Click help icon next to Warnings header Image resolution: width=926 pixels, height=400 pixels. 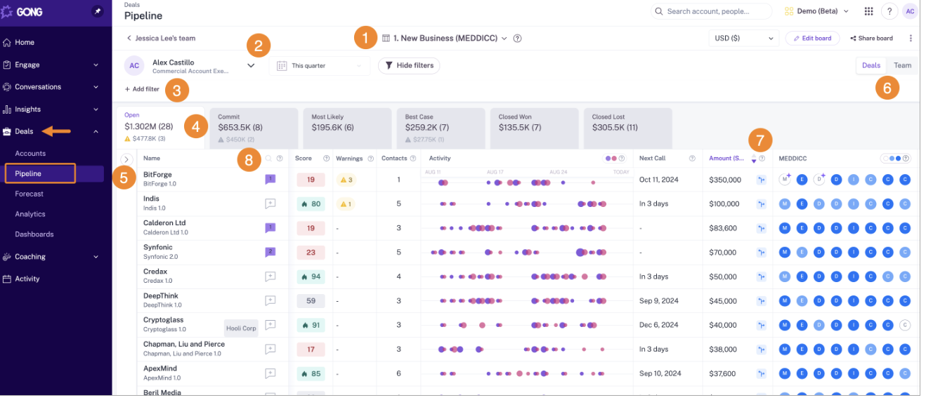click(370, 159)
